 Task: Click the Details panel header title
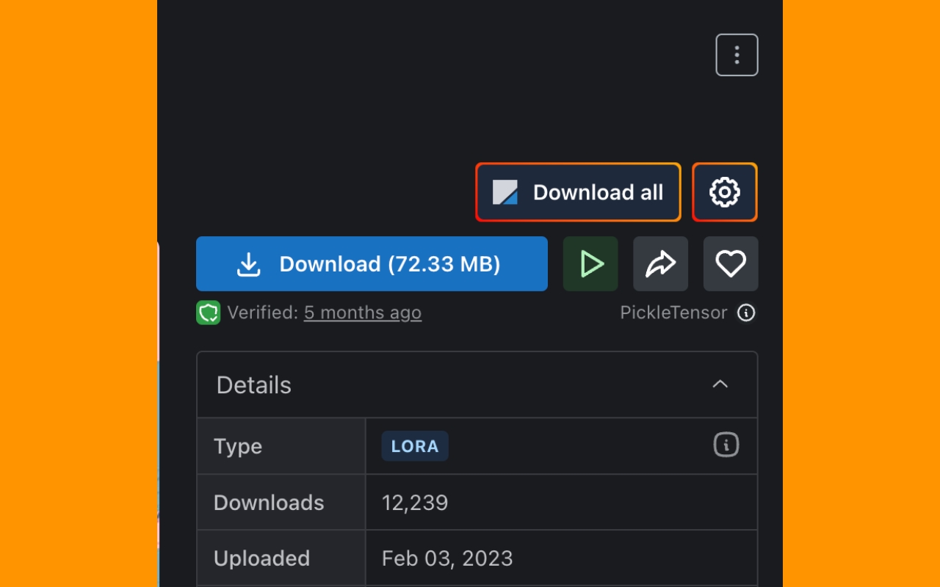pos(254,385)
